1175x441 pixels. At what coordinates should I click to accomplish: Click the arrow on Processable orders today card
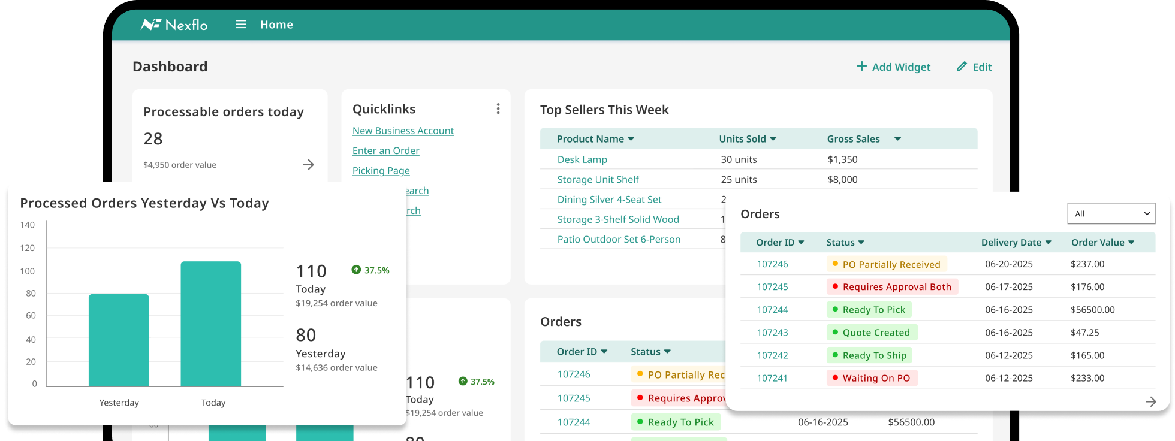point(308,165)
